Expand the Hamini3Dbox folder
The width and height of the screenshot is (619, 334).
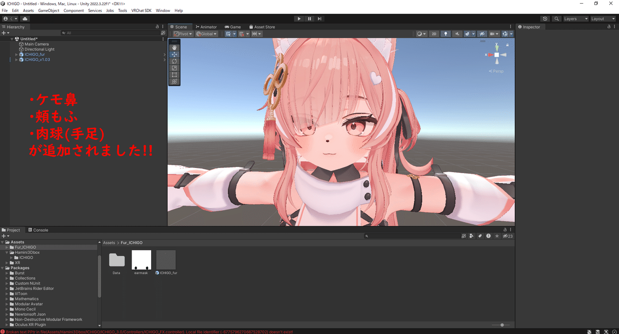[x=6, y=252]
